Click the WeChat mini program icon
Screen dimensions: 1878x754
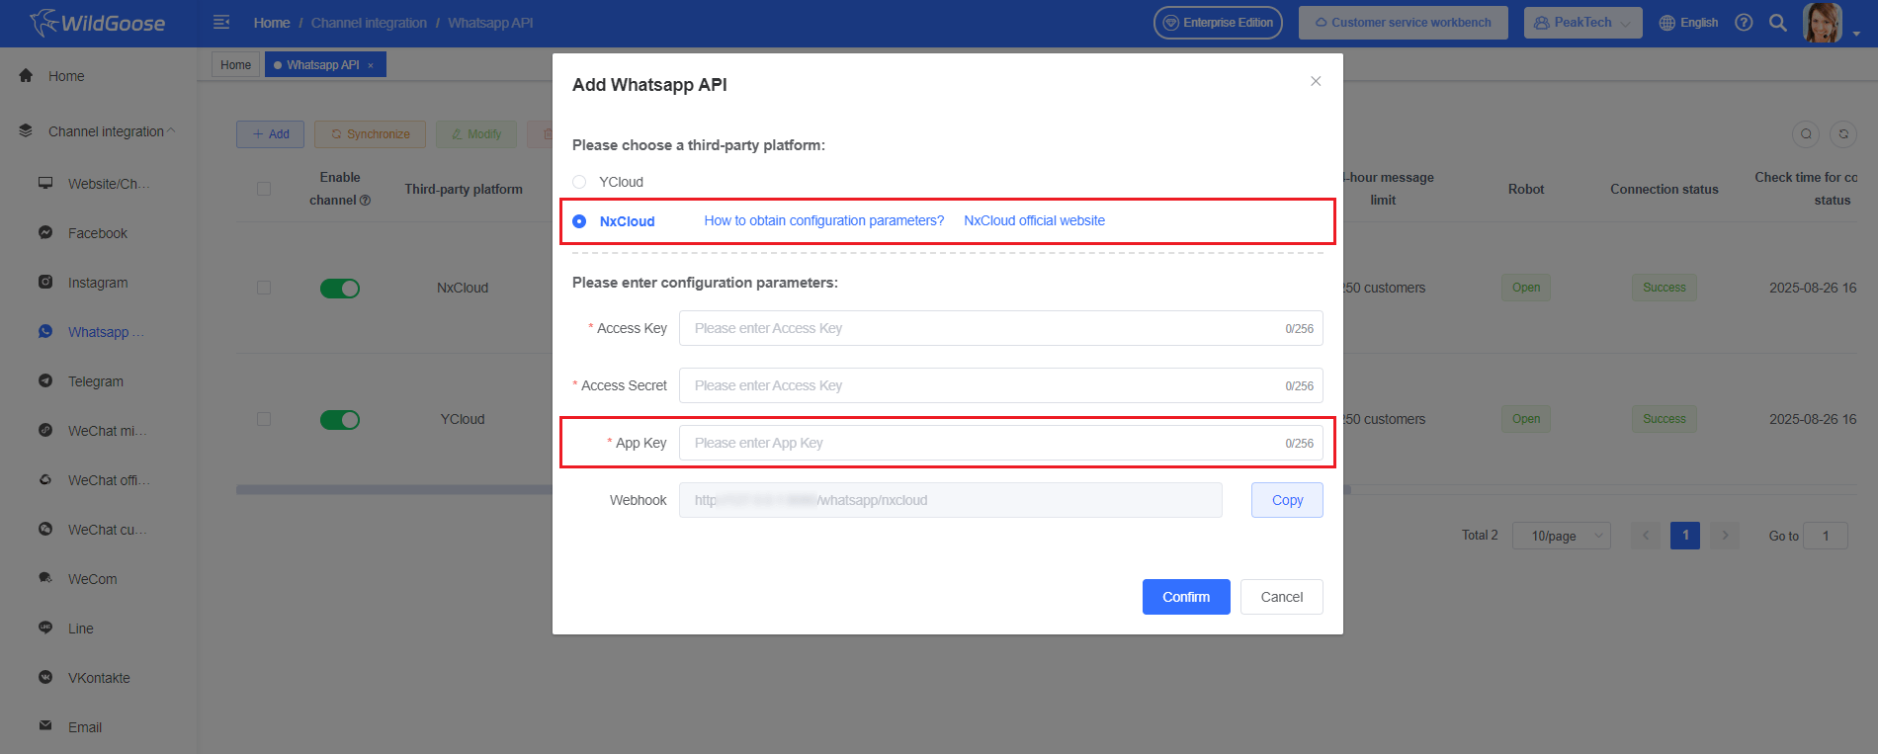(x=45, y=430)
